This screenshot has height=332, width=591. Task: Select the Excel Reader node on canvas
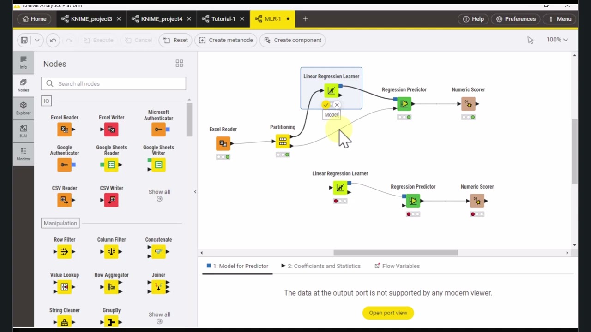[x=223, y=143]
